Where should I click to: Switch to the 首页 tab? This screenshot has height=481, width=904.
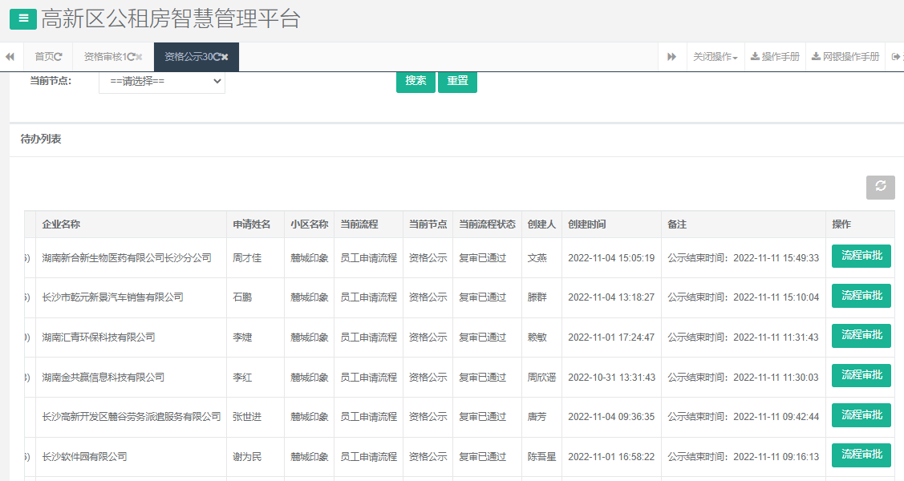click(x=44, y=57)
